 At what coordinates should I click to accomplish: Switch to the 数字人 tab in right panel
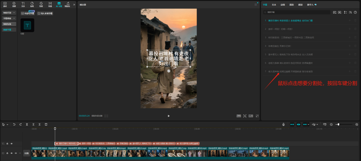click(312, 5)
